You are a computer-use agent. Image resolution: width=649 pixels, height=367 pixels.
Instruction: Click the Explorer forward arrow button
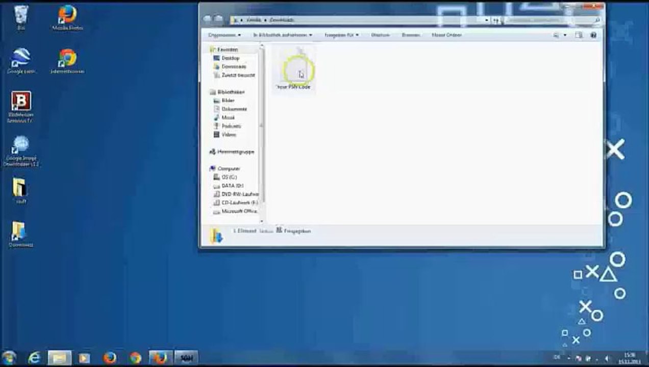tap(218, 19)
